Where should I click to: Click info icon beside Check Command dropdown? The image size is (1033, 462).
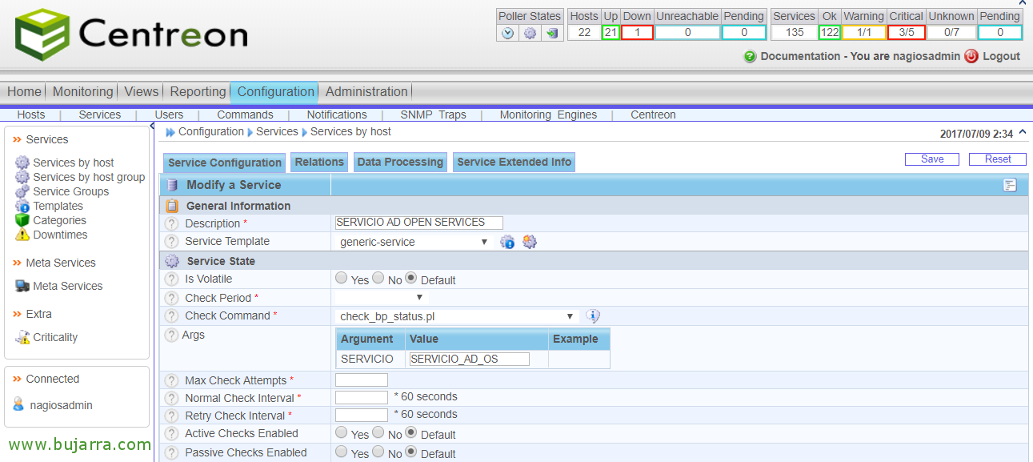[593, 316]
